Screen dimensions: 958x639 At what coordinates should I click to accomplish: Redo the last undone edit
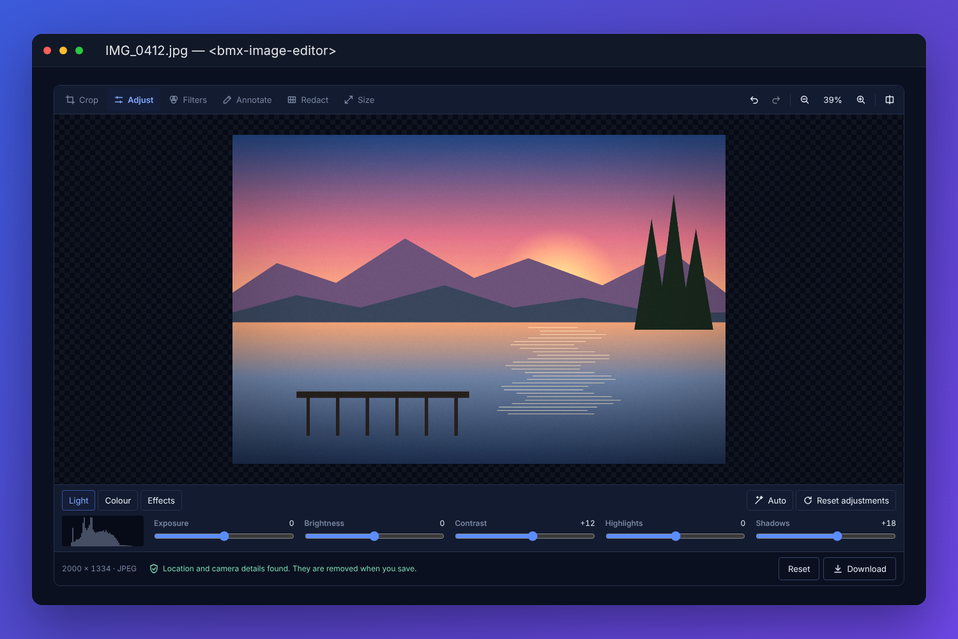click(776, 100)
